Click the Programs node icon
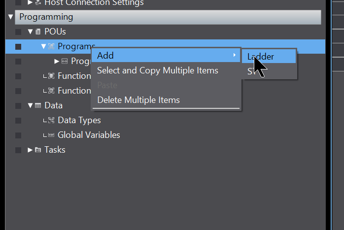This screenshot has height=230, width=344. point(51,46)
